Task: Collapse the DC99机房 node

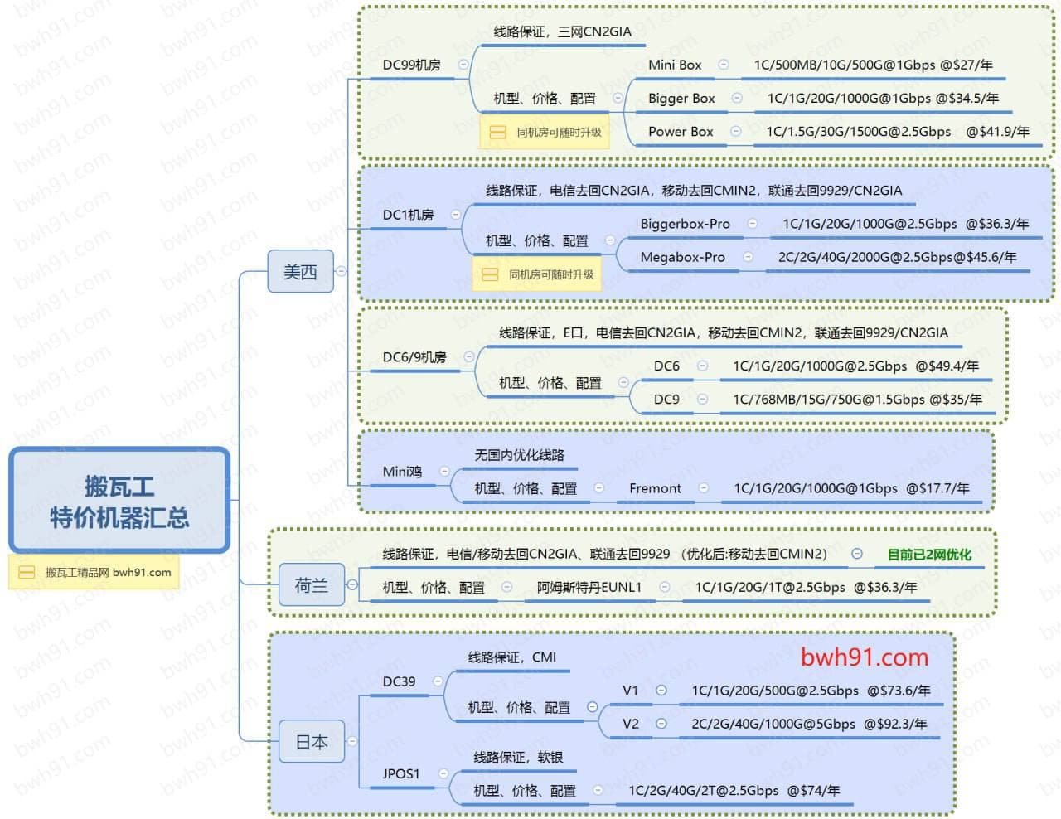Action: (x=463, y=65)
